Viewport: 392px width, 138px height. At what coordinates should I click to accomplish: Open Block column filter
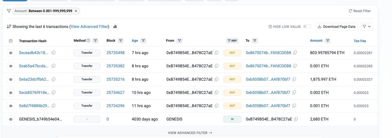pyautogui.click(x=121, y=41)
